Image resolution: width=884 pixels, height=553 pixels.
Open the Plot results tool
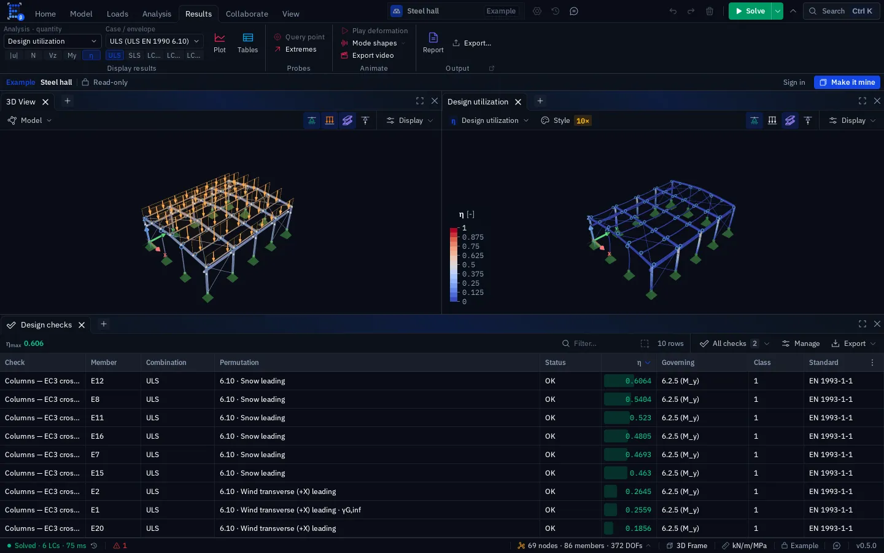220,43
